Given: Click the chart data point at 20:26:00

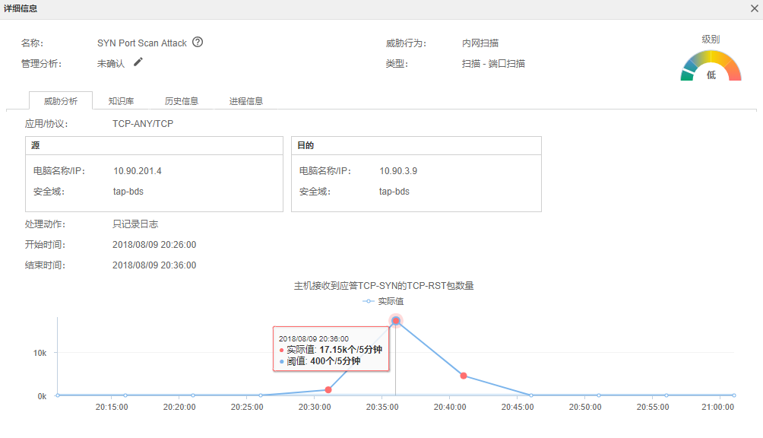Looking at the screenshot, I should [x=261, y=395].
